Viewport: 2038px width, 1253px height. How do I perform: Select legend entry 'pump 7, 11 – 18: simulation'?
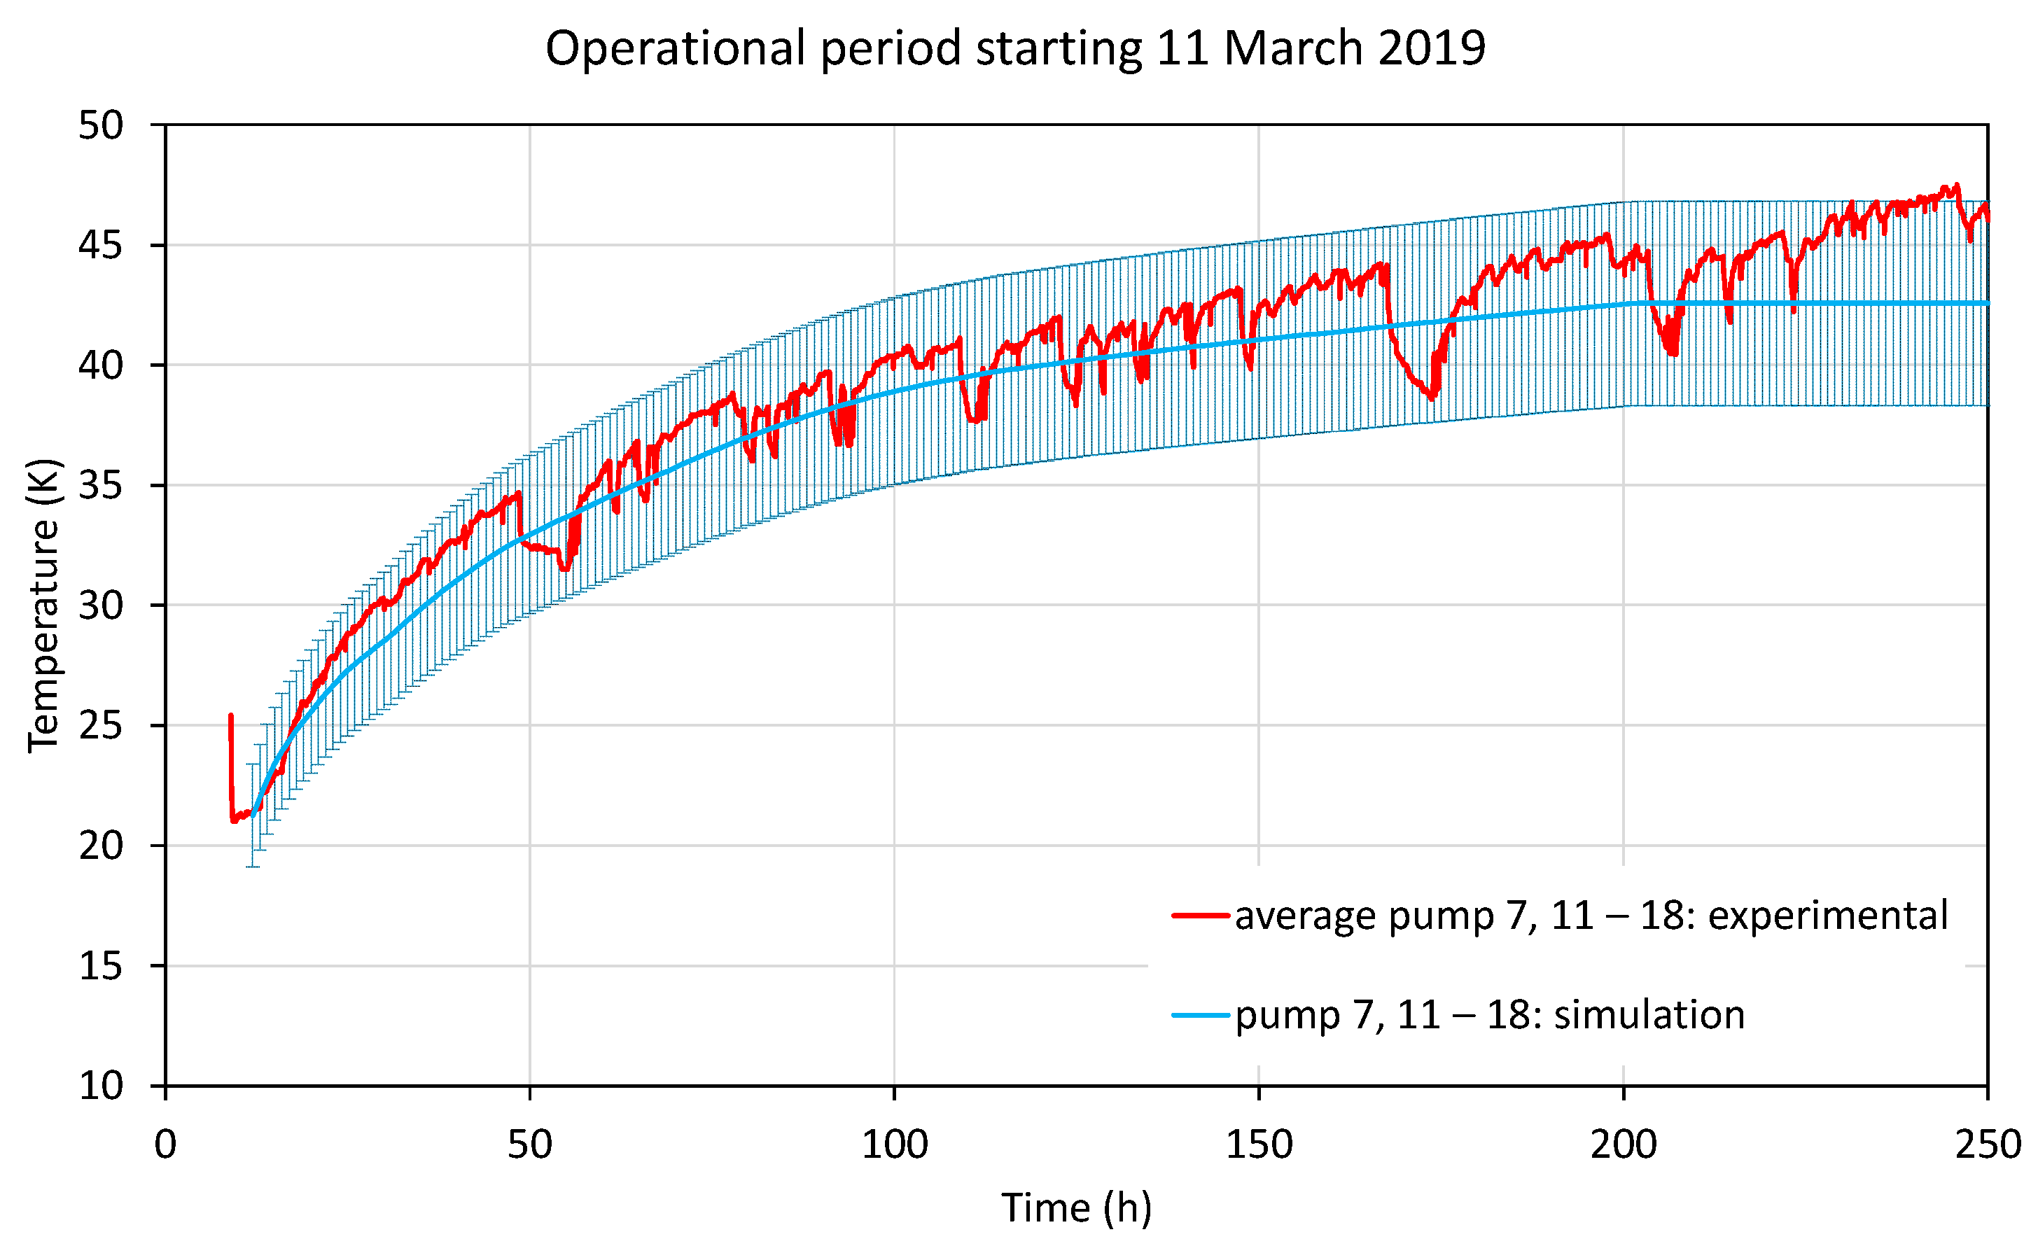pyautogui.click(x=1489, y=1015)
